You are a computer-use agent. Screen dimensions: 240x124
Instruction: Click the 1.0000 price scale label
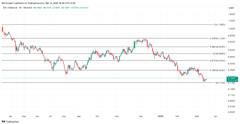pyautogui.click(x=231, y=29)
